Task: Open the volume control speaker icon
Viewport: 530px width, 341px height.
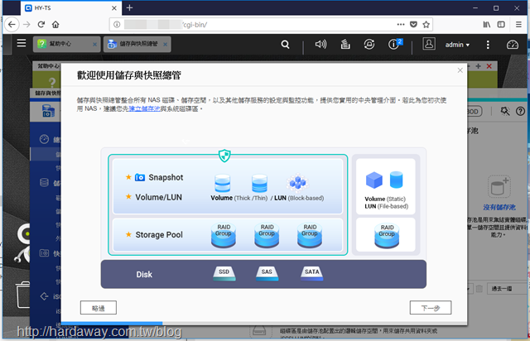Action: point(320,44)
